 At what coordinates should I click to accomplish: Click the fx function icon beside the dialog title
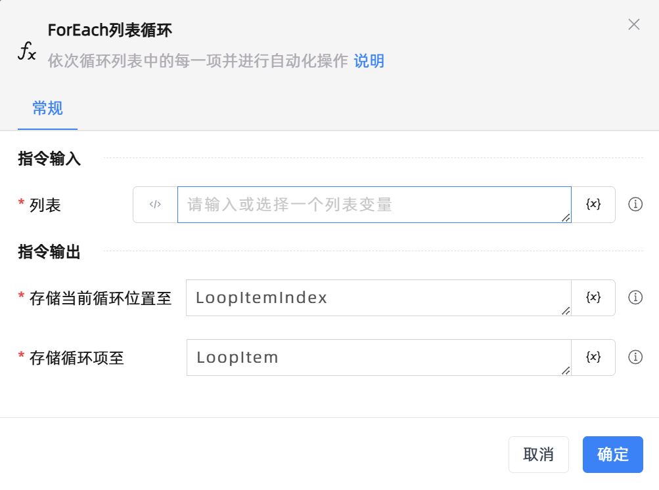pos(27,49)
